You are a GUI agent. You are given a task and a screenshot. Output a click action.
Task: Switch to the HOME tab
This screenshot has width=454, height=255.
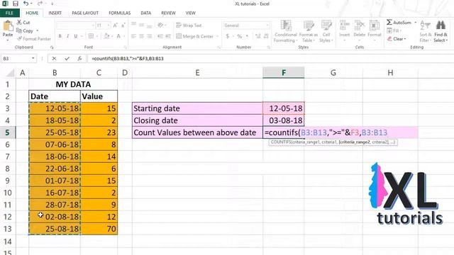32,13
